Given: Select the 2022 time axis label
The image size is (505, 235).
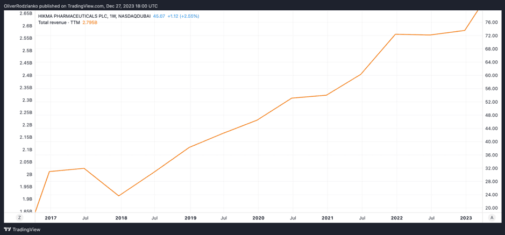Looking at the screenshot, I should (396, 218).
